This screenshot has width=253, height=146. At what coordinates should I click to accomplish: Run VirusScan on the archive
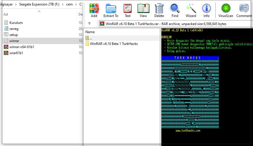click(226, 10)
